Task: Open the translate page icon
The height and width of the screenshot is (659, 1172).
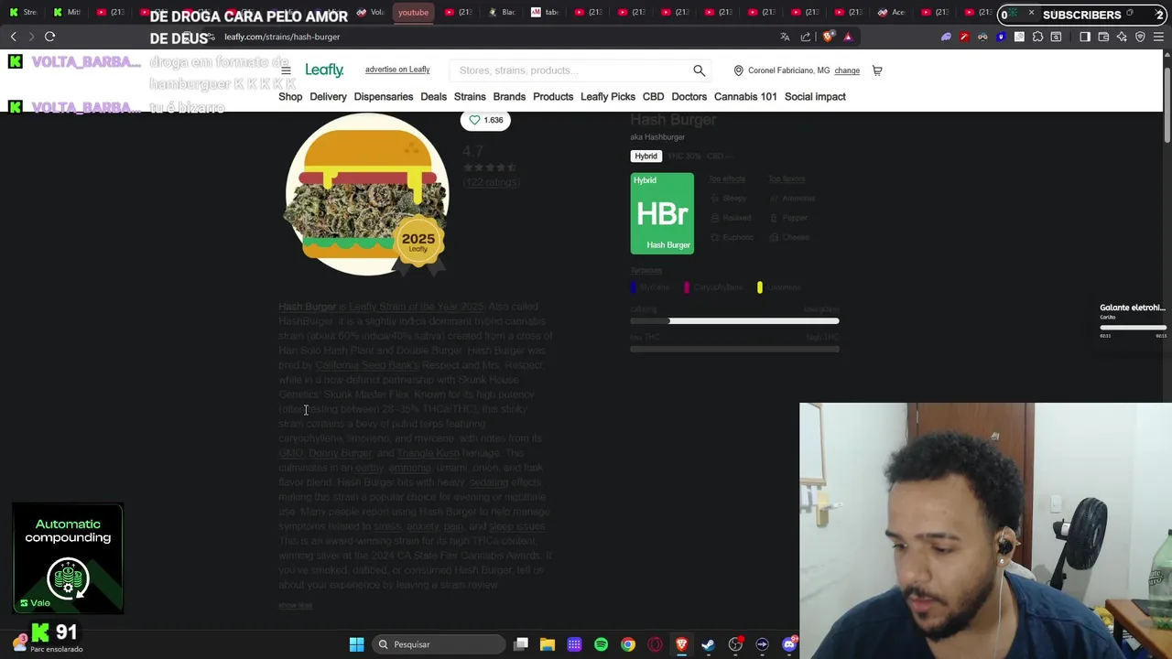Action: [x=785, y=37]
